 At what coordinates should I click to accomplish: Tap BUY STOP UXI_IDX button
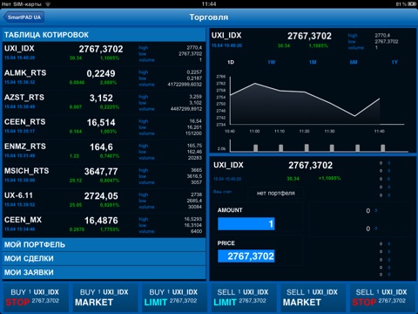(36, 297)
